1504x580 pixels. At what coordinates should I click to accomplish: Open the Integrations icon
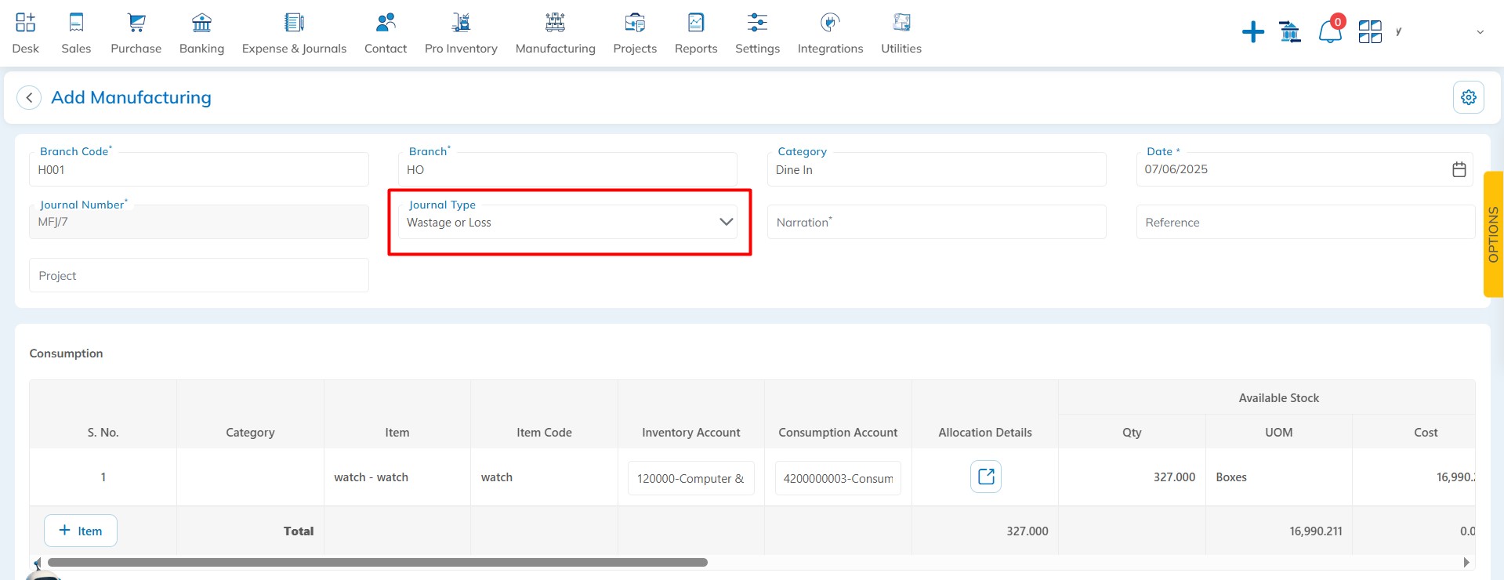(x=830, y=22)
